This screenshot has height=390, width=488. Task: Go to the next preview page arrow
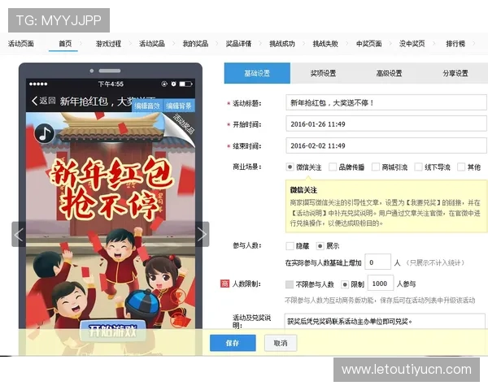tap(202, 234)
